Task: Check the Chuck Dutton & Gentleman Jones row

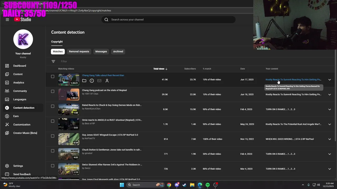Action: click(53, 151)
